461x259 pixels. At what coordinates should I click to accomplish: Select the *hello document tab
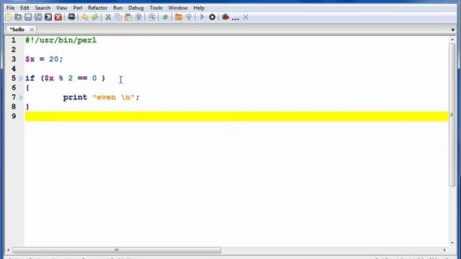pos(17,29)
